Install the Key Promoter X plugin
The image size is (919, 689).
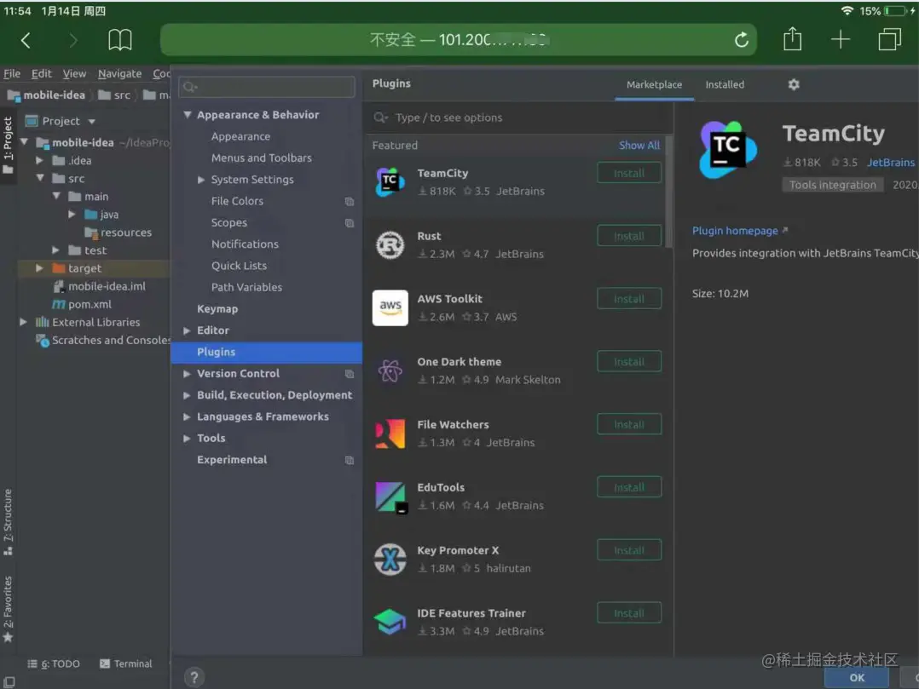coord(629,550)
